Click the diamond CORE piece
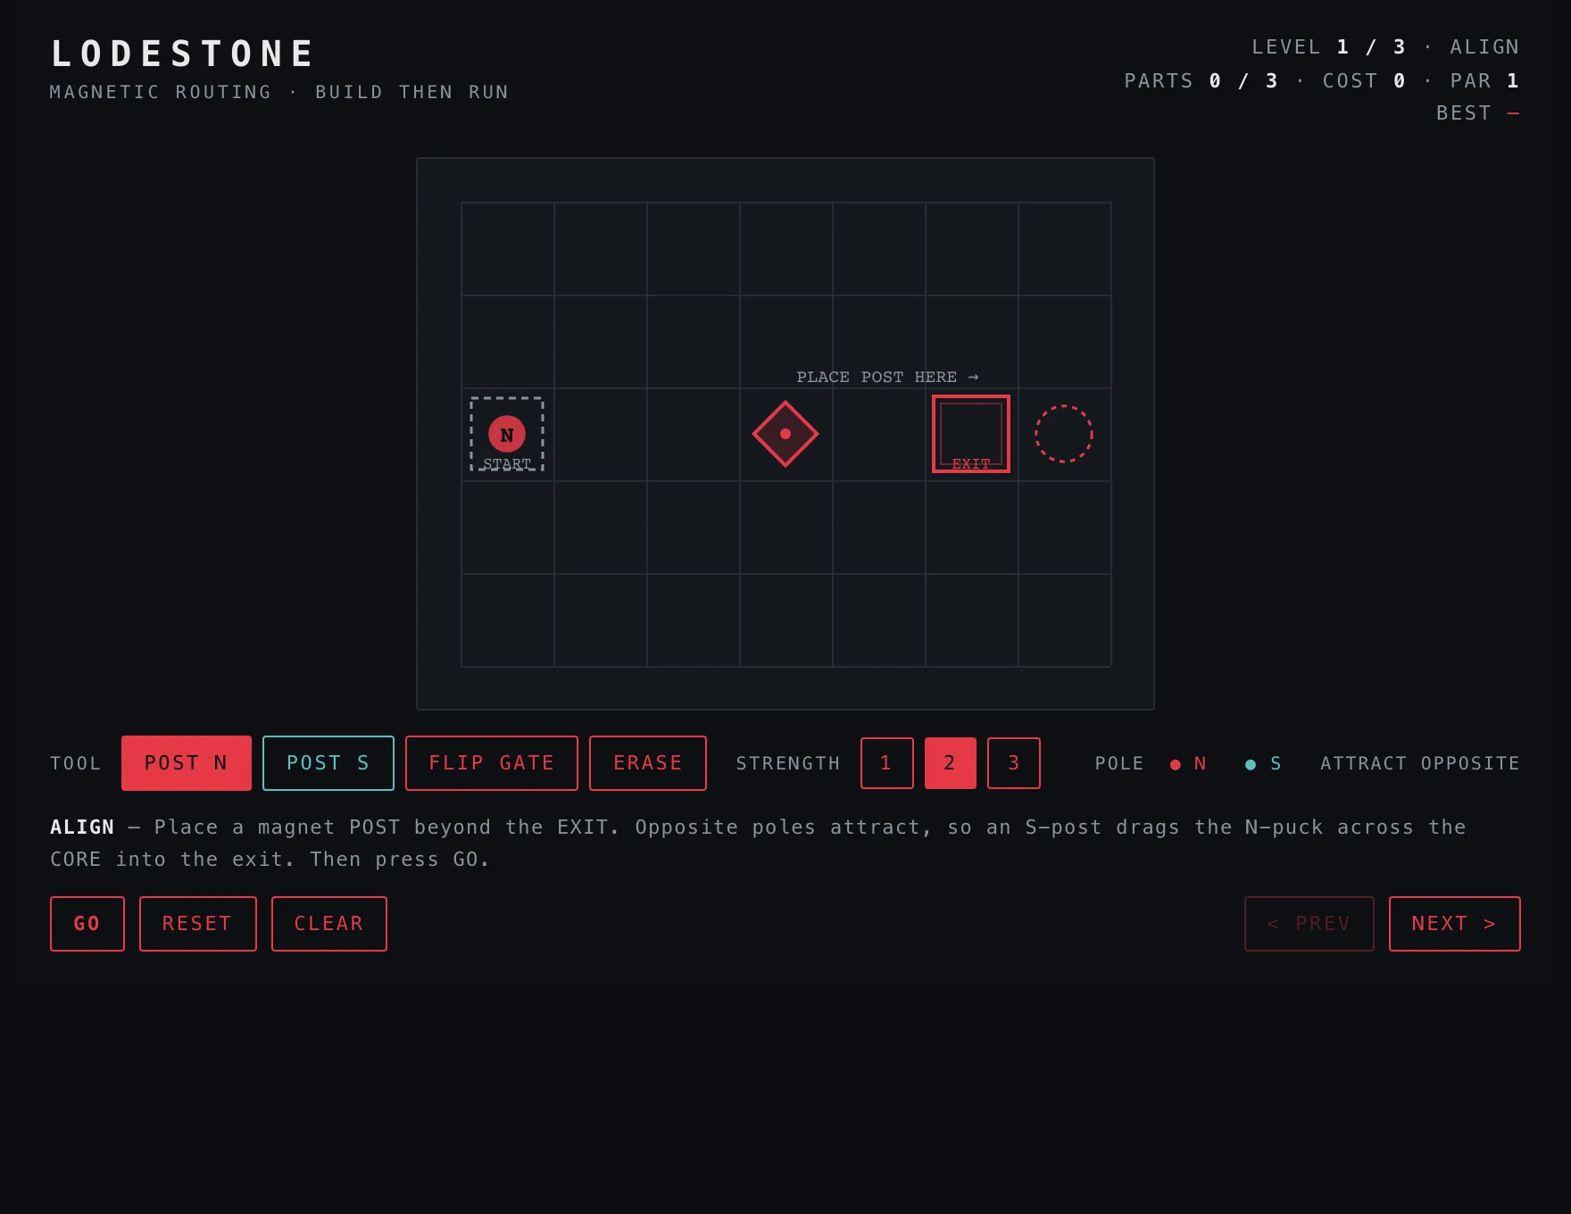 [x=785, y=434]
